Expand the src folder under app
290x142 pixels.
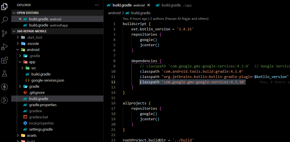click(x=23, y=68)
